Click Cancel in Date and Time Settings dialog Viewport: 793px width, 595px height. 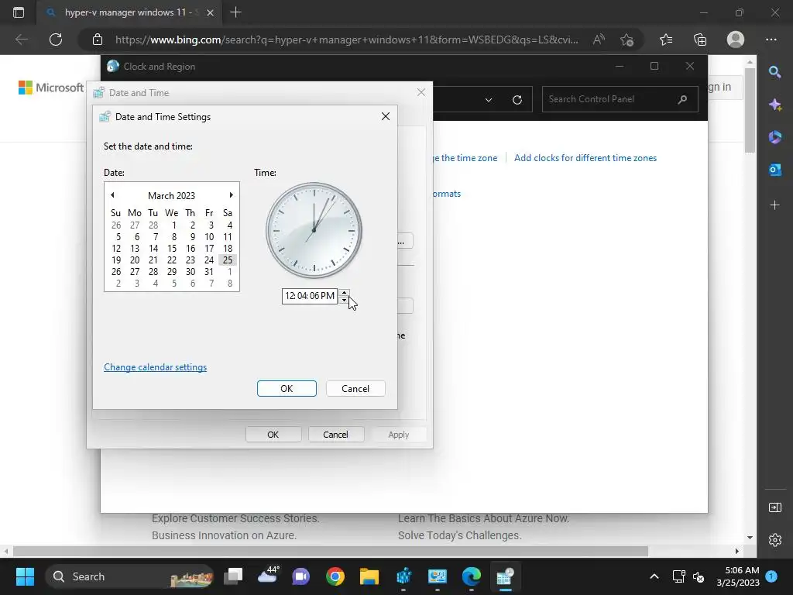point(355,389)
